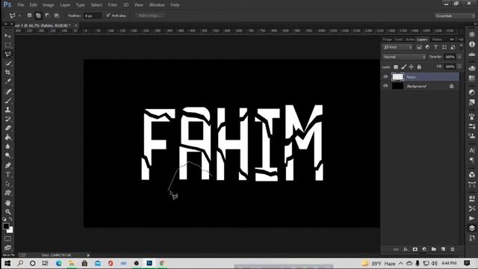Open the Normal blend mode dropdown

[x=404, y=57]
